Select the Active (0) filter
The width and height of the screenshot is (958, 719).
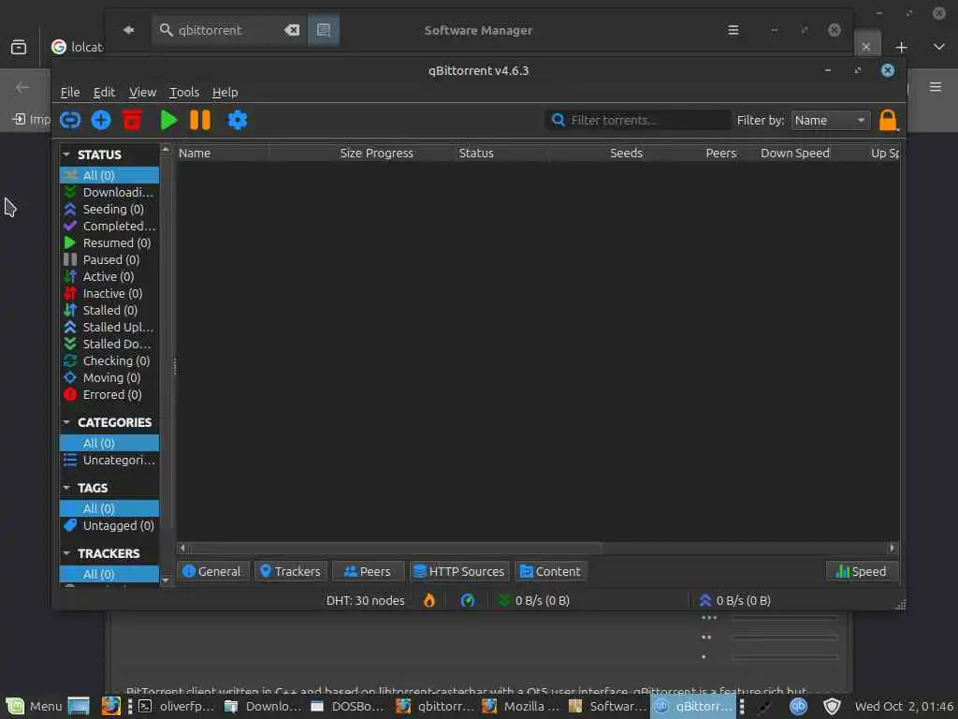(109, 277)
